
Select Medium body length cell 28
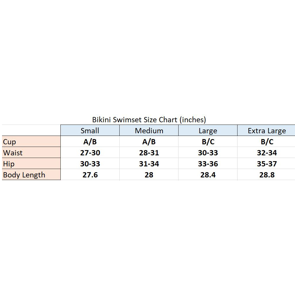coord(149,175)
